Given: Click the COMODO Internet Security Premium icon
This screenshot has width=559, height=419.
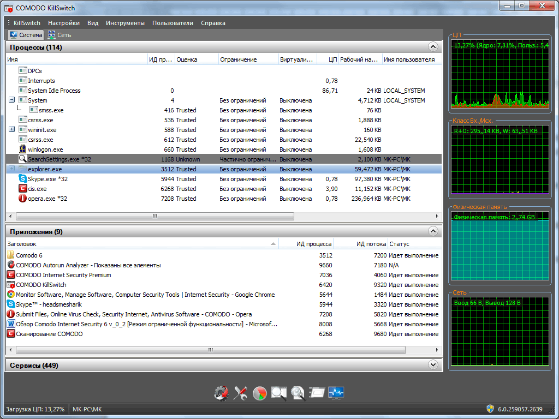Looking at the screenshot, I should click(11, 275).
